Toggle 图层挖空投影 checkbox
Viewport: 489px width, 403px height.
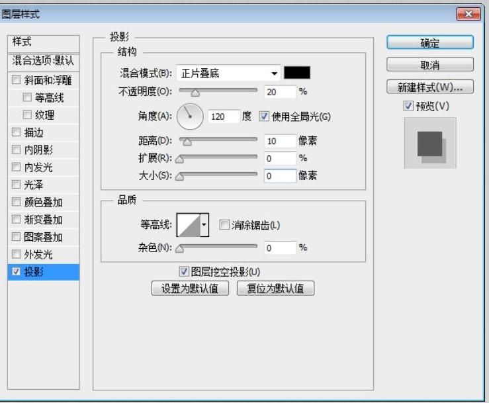(185, 271)
